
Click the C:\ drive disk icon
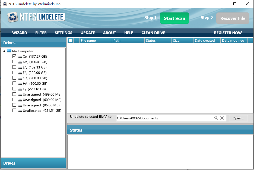coord(20,57)
